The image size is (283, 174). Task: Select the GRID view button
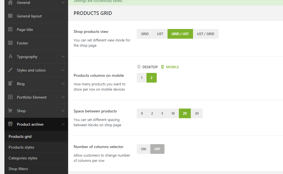click(x=145, y=34)
